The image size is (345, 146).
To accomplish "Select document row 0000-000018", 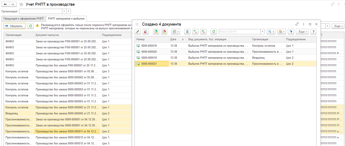I will click(149, 46).
